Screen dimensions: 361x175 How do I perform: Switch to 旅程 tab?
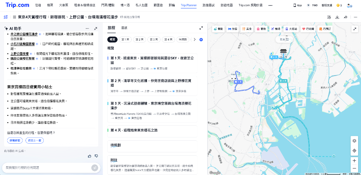pyautogui.click(x=111, y=28)
